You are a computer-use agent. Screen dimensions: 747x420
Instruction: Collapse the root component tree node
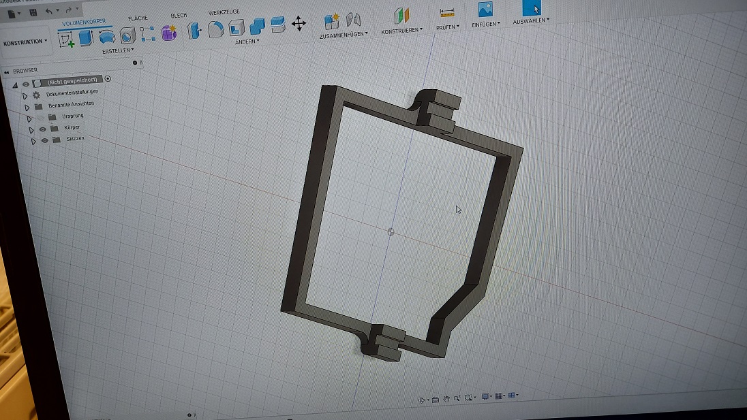pos(15,85)
